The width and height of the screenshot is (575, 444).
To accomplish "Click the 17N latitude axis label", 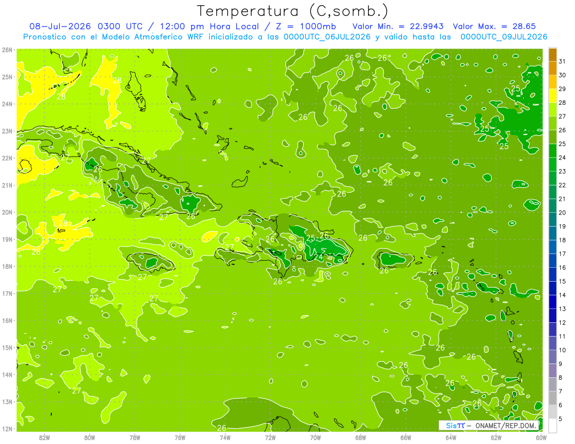I will pyautogui.click(x=7, y=293).
